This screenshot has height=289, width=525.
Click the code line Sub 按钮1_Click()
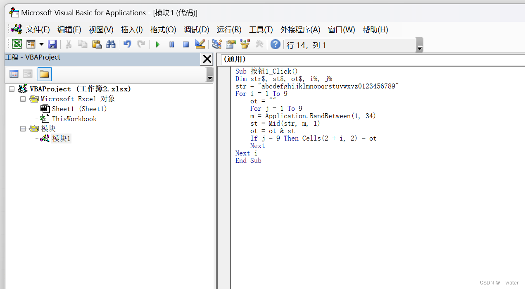266,71
